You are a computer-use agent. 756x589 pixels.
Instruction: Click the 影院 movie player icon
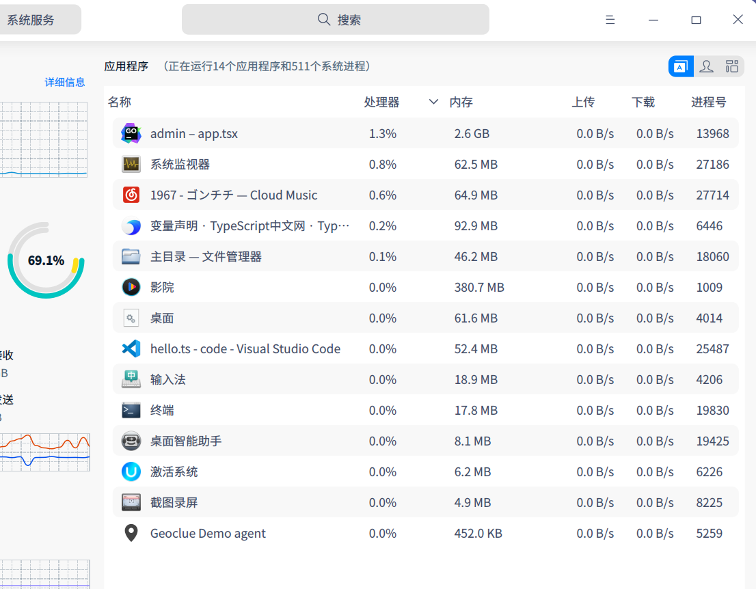coord(131,287)
